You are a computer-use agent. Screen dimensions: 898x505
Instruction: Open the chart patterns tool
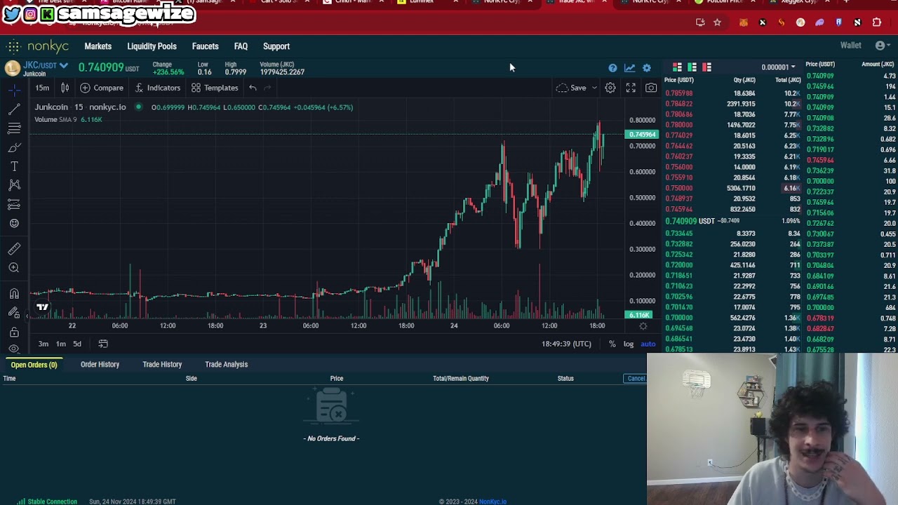tap(14, 185)
